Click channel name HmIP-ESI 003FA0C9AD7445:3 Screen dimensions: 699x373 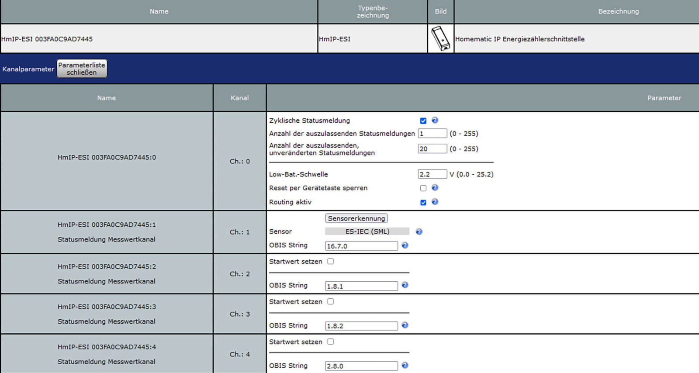tap(107, 307)
